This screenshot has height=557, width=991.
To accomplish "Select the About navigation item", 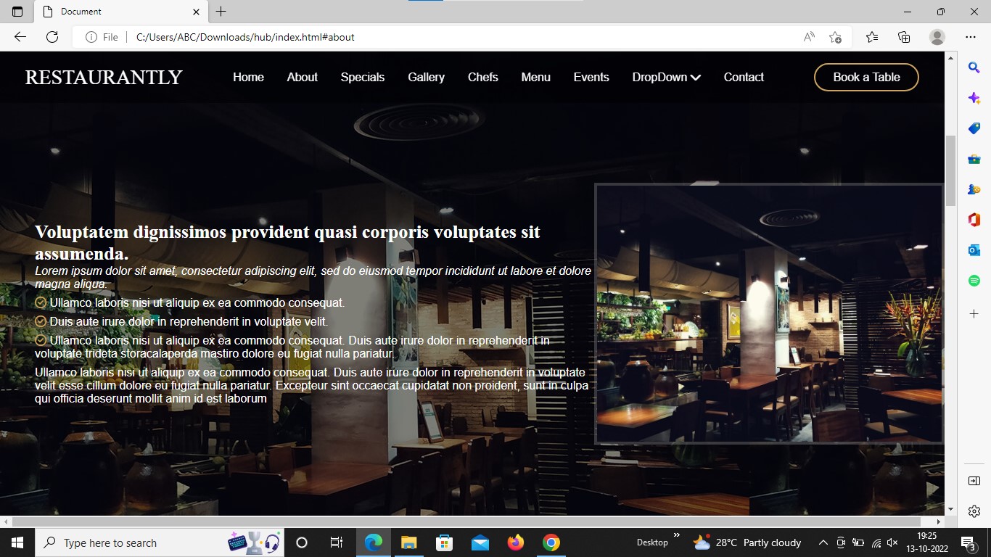I will tap(302, 77).
